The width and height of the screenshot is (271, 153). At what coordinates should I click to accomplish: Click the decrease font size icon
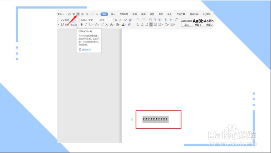point(121,20)
